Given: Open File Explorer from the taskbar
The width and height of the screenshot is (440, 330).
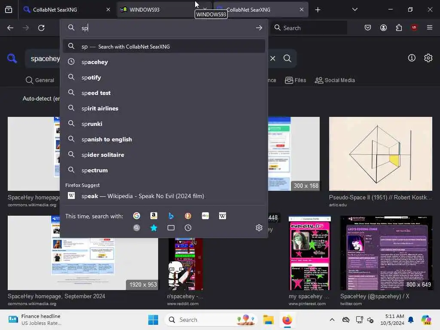Looking at the screenshot, I should pyautogui.click(x=268, y=320).
